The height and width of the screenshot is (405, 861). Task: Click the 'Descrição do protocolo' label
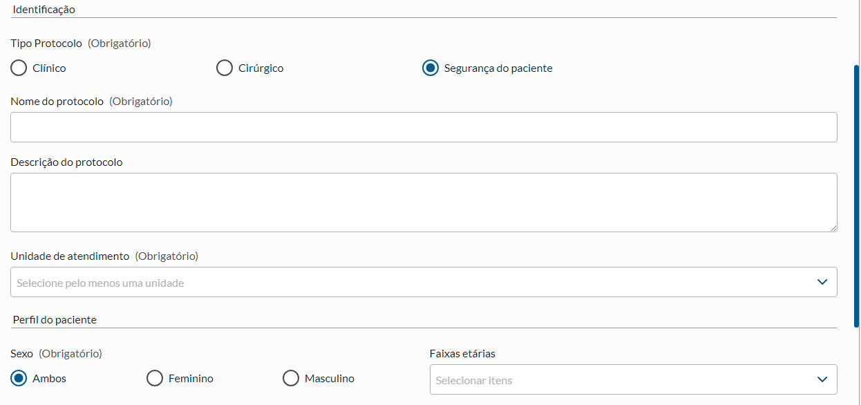pyautogui.click(x=66, y=162)
